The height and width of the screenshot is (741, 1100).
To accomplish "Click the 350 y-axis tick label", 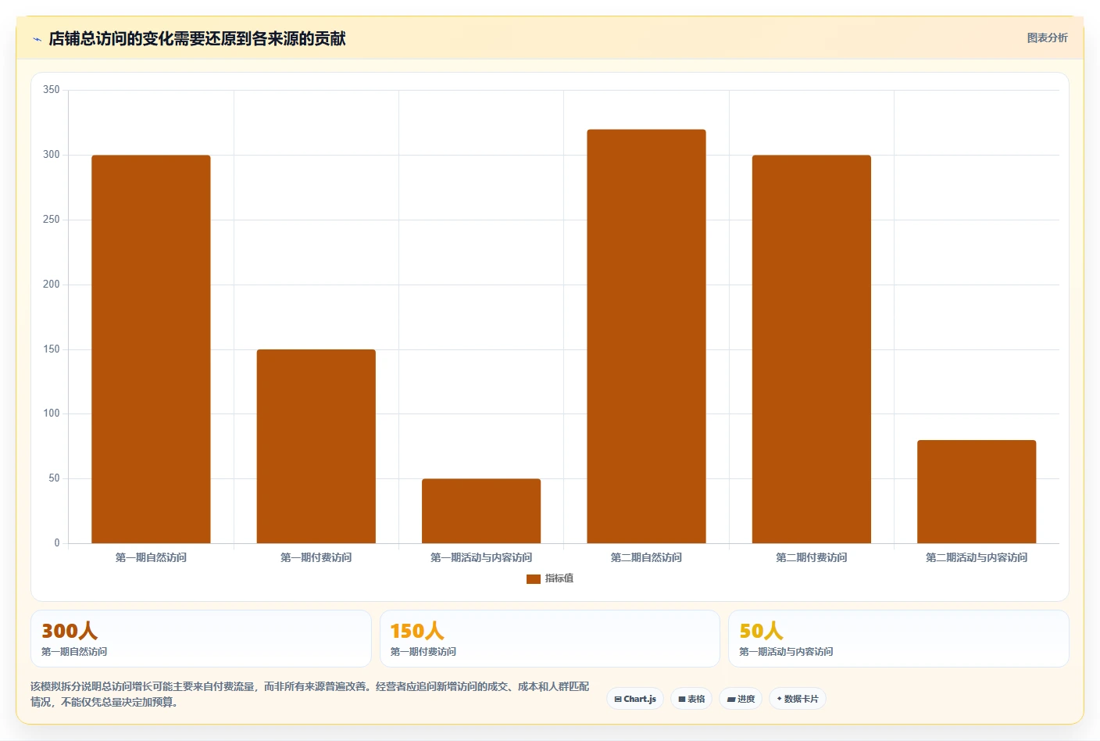I will pos(52,90).
